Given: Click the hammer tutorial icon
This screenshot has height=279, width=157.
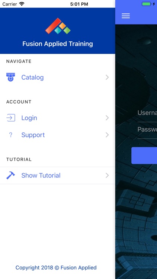Looking at the screenshot, I should [x=11, y=175].
